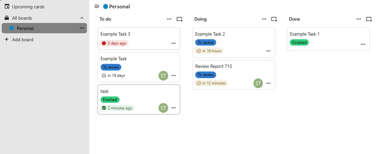The width and height of the screenshot is (387, 154).
Task: Click the ST avatar on the task card
Action: point(164,108)
